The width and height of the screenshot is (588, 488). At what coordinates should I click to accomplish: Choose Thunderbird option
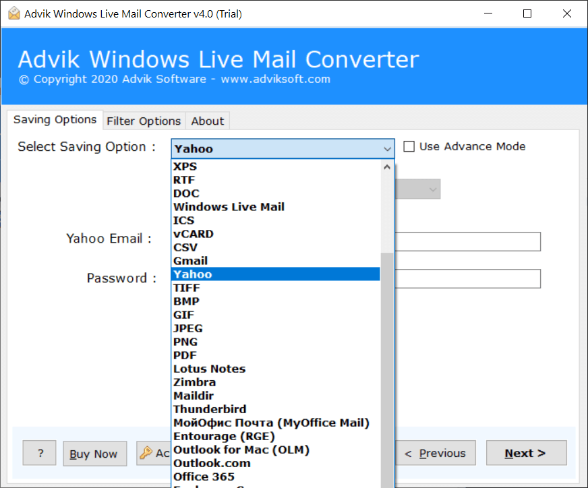(x=276, y=409)
